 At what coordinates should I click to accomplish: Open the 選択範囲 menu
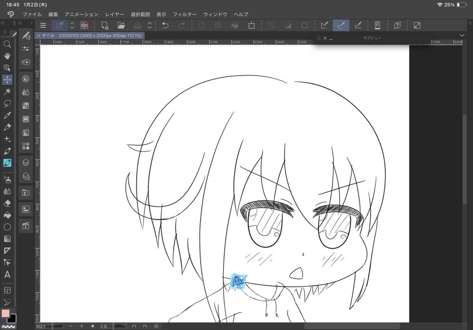(140, 14)
